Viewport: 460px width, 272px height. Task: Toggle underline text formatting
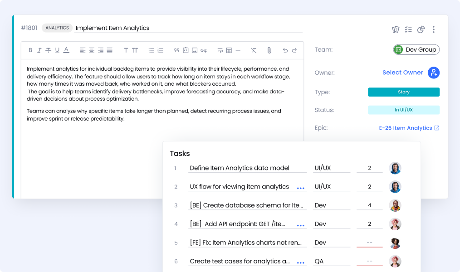point(57,50)
